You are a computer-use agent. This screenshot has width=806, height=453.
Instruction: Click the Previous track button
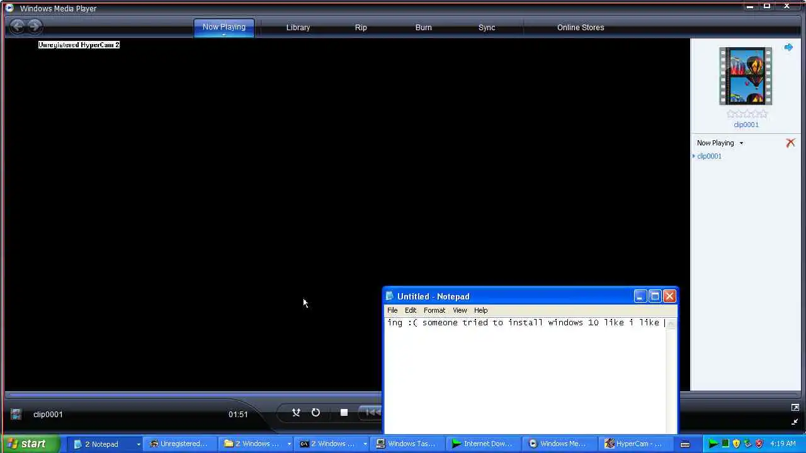point(372,413)
